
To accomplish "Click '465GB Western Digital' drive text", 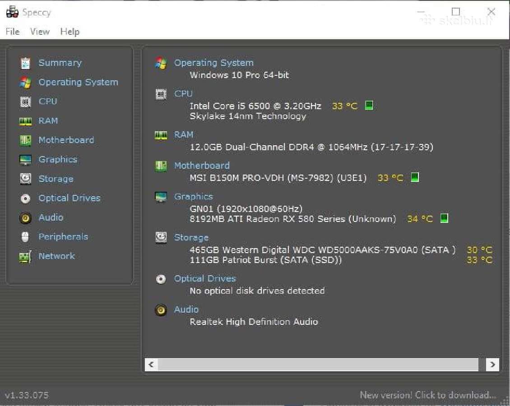I will coord(323,250).
